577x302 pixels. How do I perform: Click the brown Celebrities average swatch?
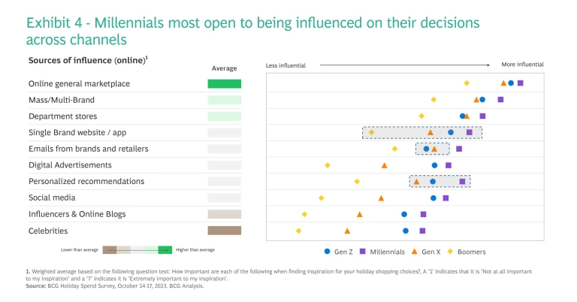pyautogui.click(x=225, y=231)
